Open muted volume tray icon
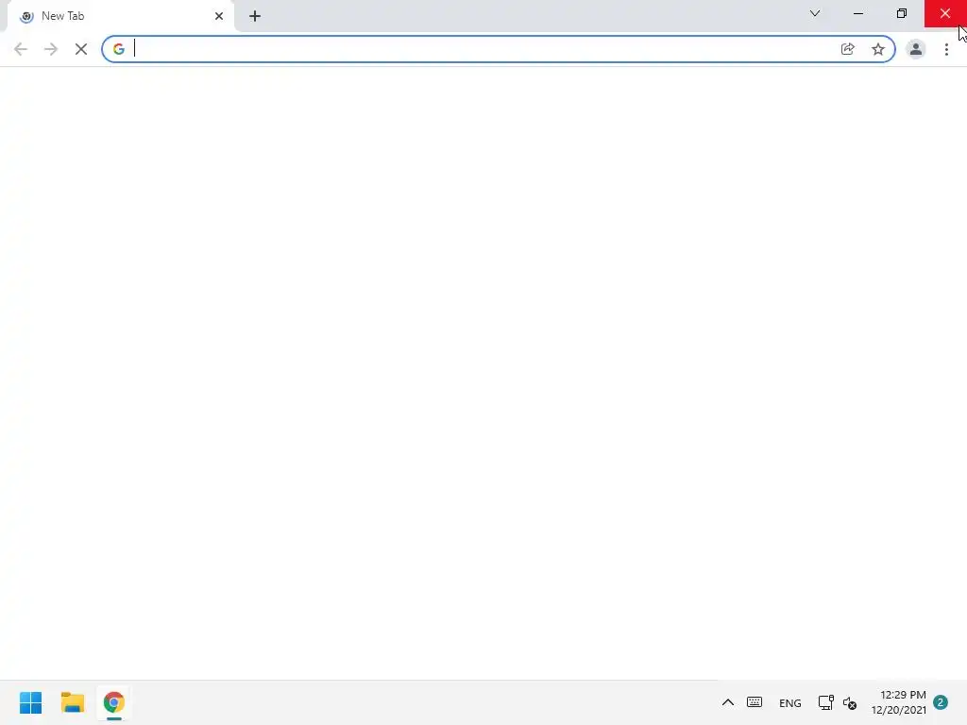 click(850, 703)
